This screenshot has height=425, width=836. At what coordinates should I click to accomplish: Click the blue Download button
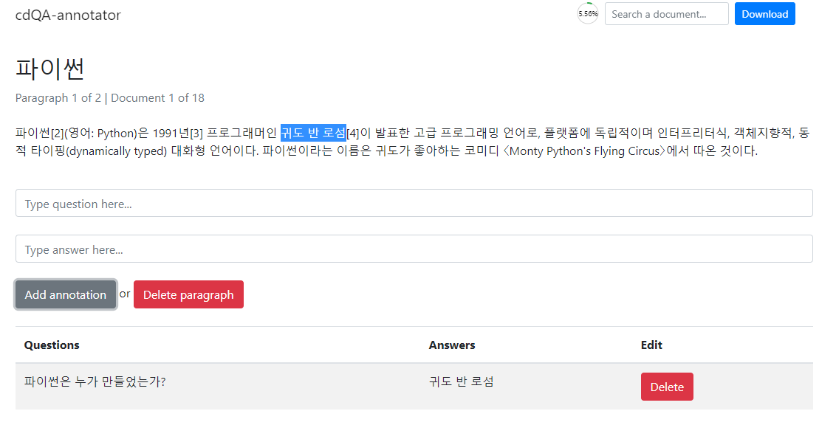pyautogui.click(x=764, y=14)
